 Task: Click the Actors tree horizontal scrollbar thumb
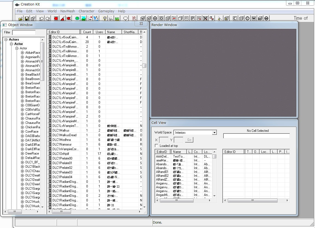tap(15, 212)
